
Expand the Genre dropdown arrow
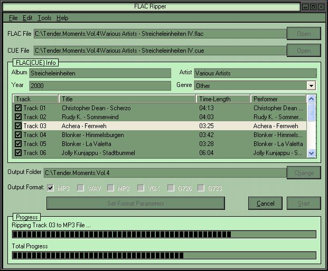[311, 85]
